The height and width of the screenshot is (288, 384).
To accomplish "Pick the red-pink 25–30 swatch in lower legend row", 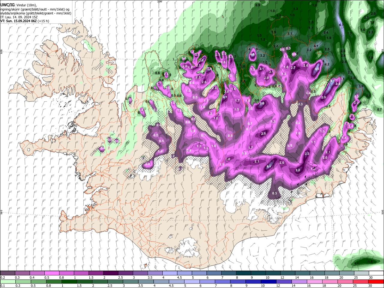I will pyautogui.click(x=360, y=281).
